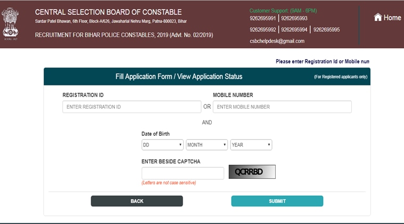Open the YEAR dropdown
This screenshot has height=224, width=404.
pos(251,144)
